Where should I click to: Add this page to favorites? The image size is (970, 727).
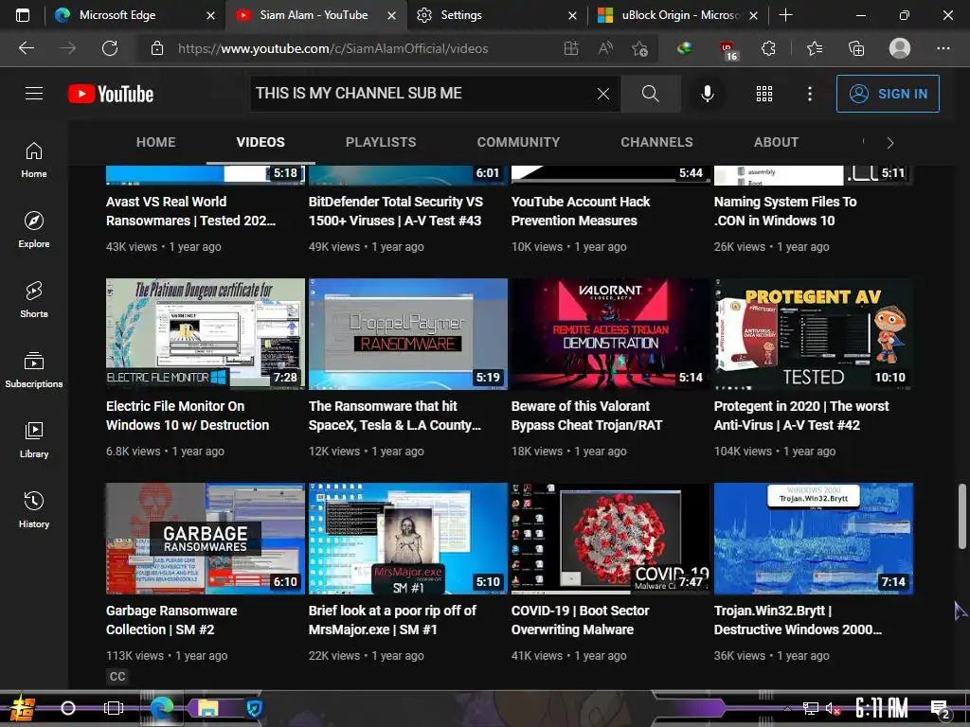coord(639,48)
